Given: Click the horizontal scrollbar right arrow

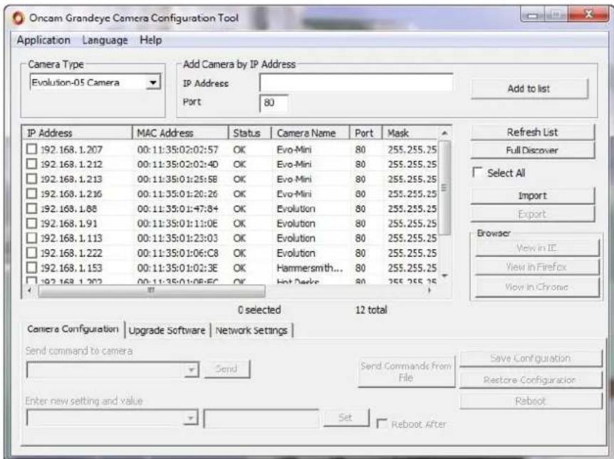Looking at the screenshot, I should tap(430, 290).
